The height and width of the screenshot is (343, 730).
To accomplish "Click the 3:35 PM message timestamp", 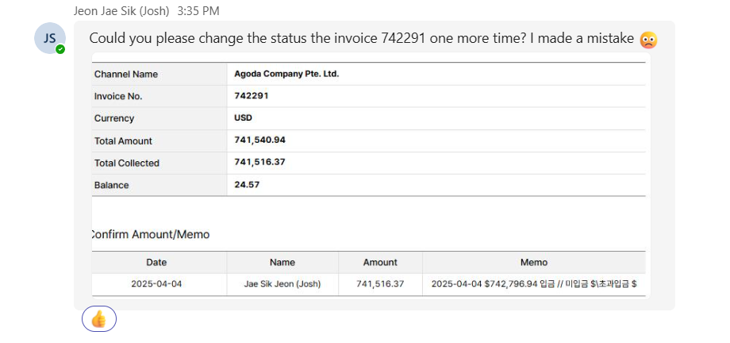I will pos(198,11).
